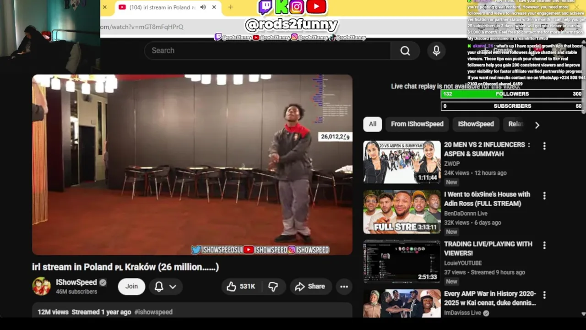The height and width of the screenshot is (330, 586).
Task: Dislike the video with thumbs down
Action: tap(273, 286)
